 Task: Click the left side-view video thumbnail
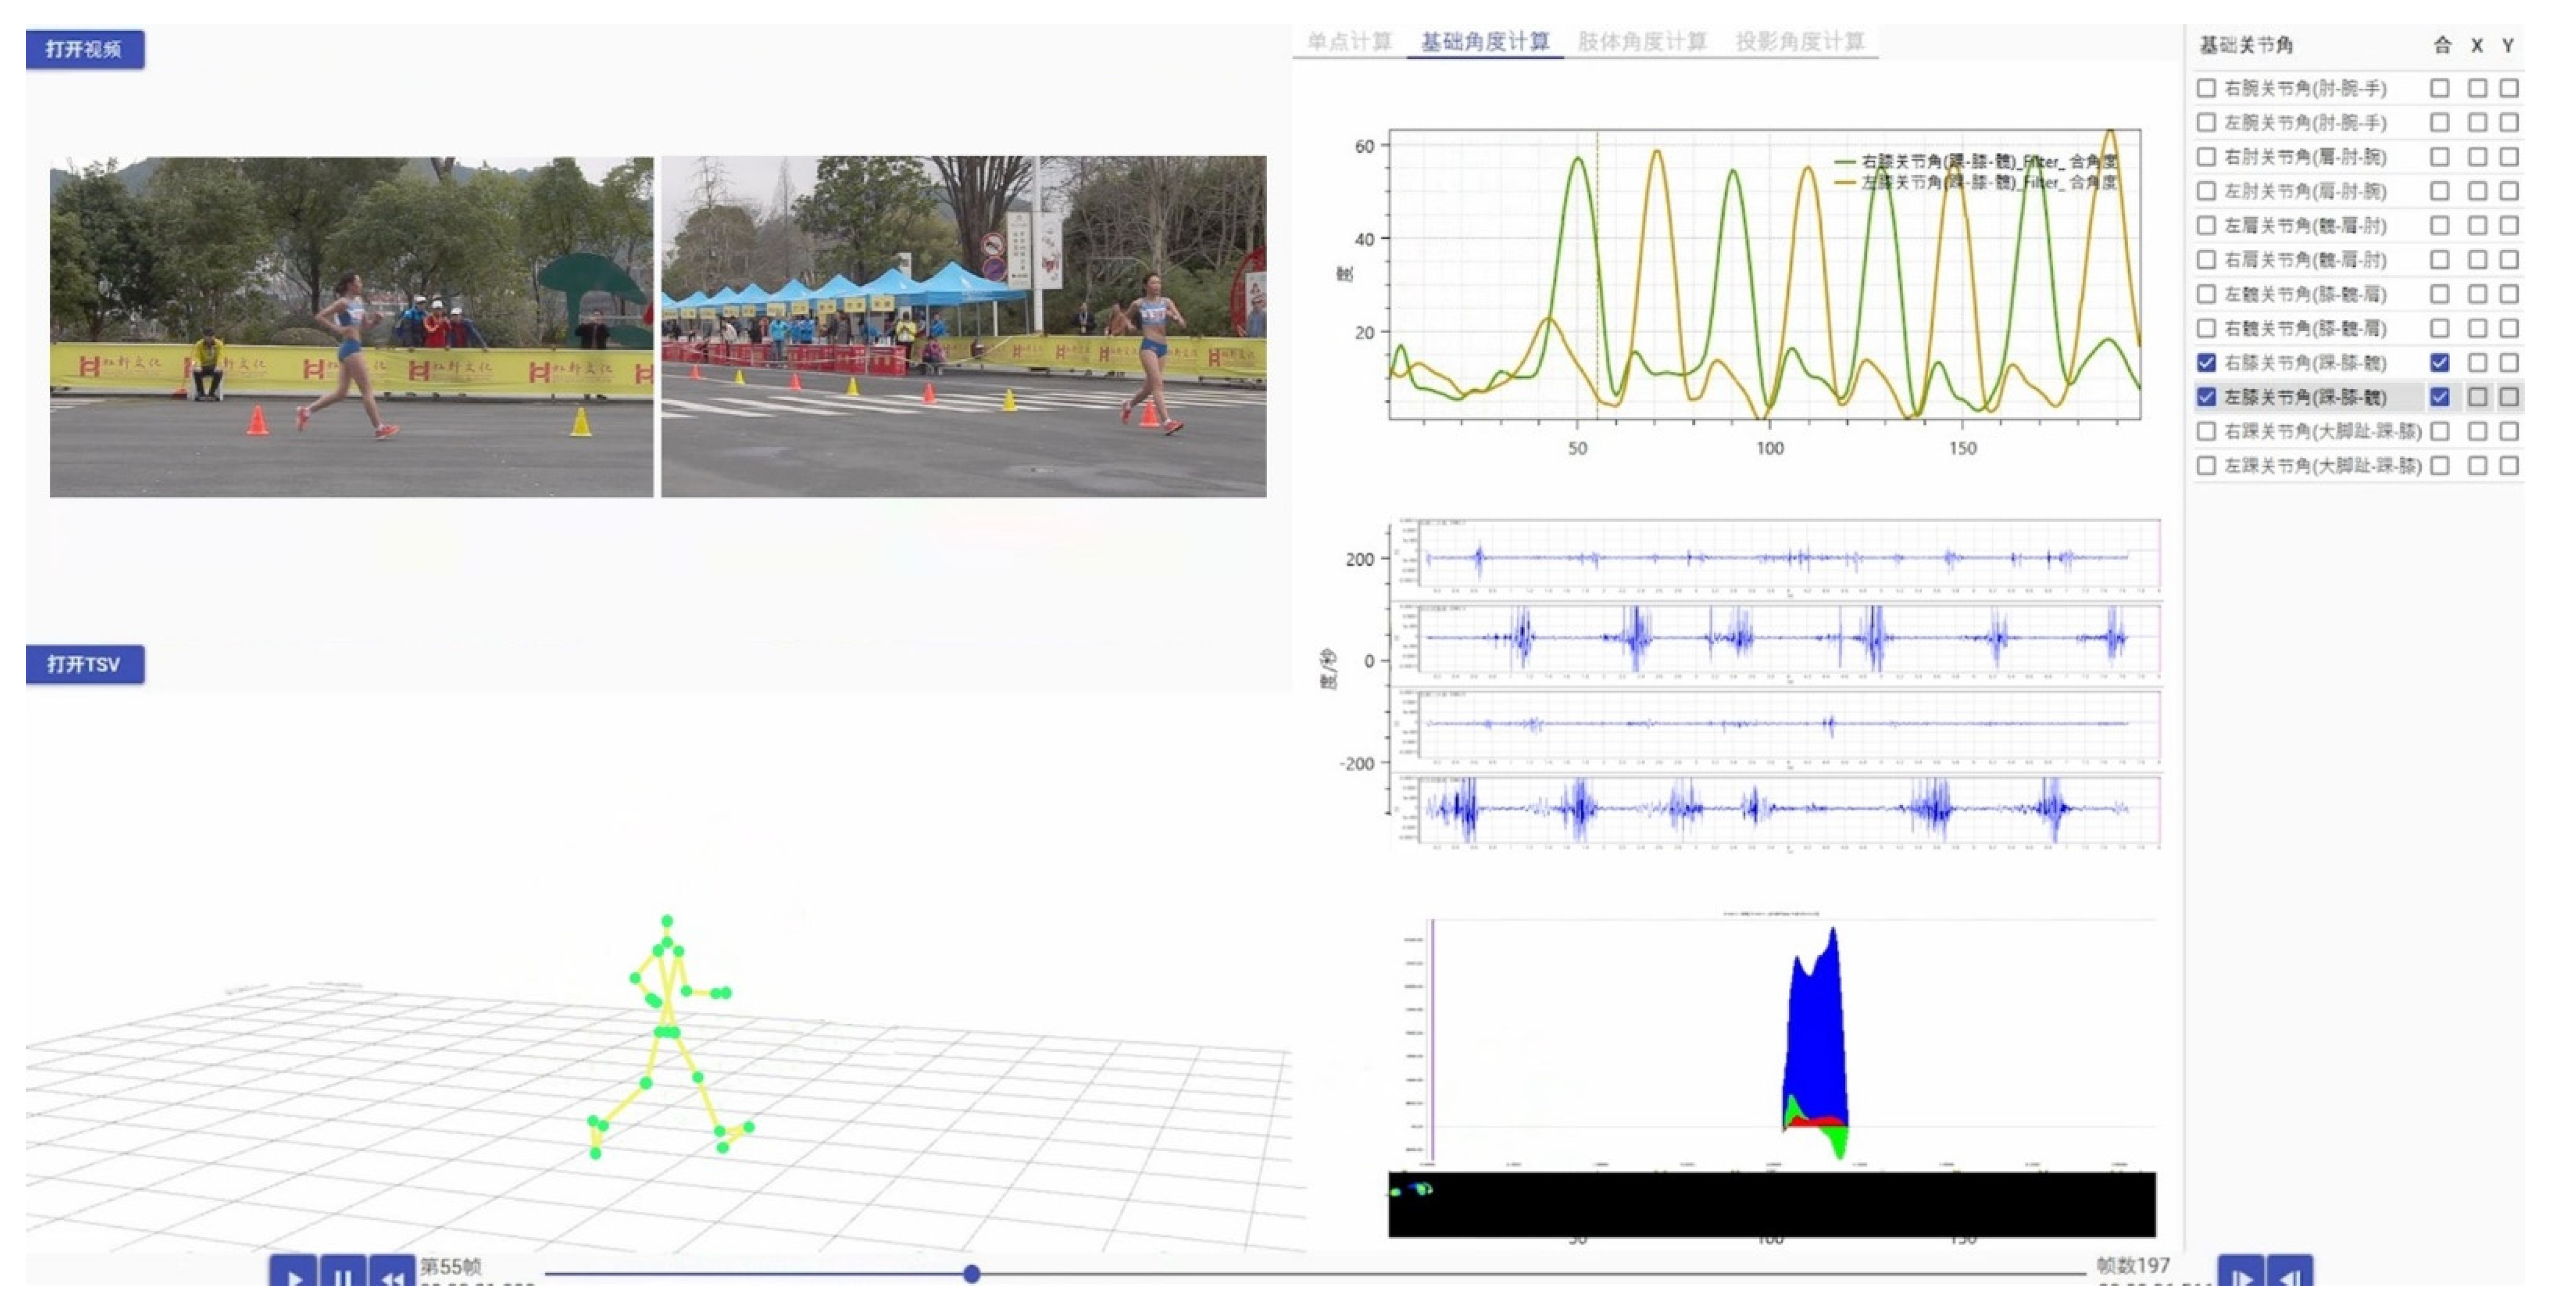(x=351, y=326)
